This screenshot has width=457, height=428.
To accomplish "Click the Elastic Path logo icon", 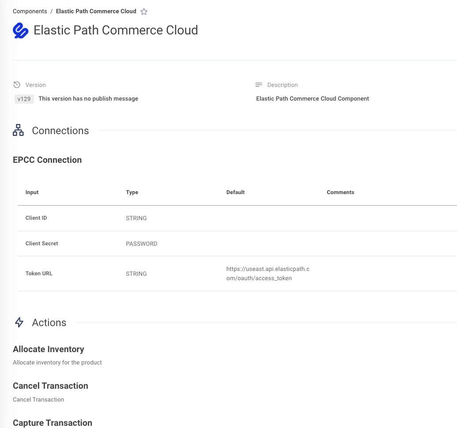I will pyautogui.click(x=20, y=30).
